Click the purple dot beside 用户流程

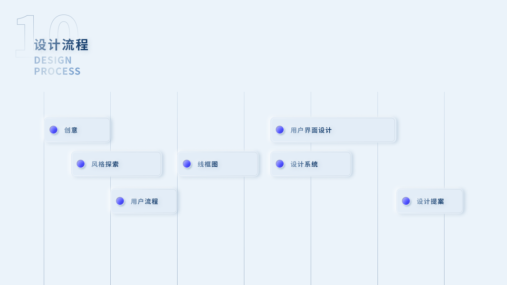120,201
